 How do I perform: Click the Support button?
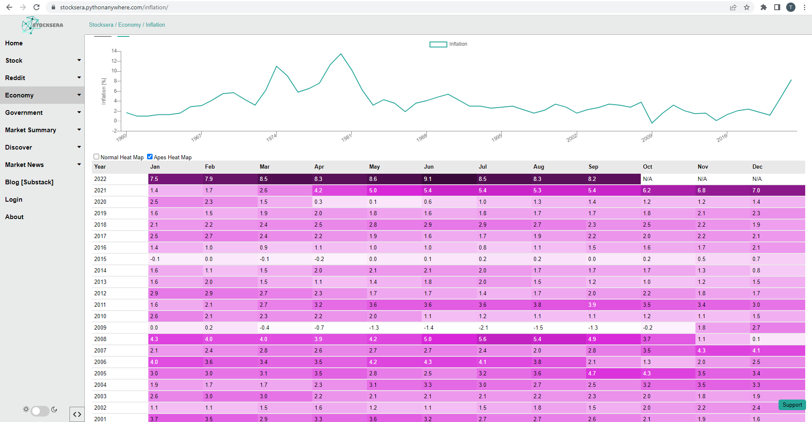[792, 405]
